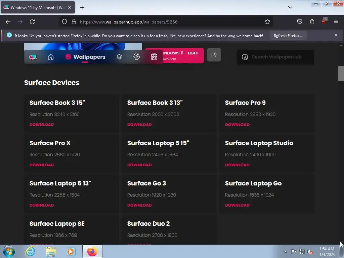Screen dimensions: 344x258
Task: Open the network tray icon
Action: click(302, 252)
